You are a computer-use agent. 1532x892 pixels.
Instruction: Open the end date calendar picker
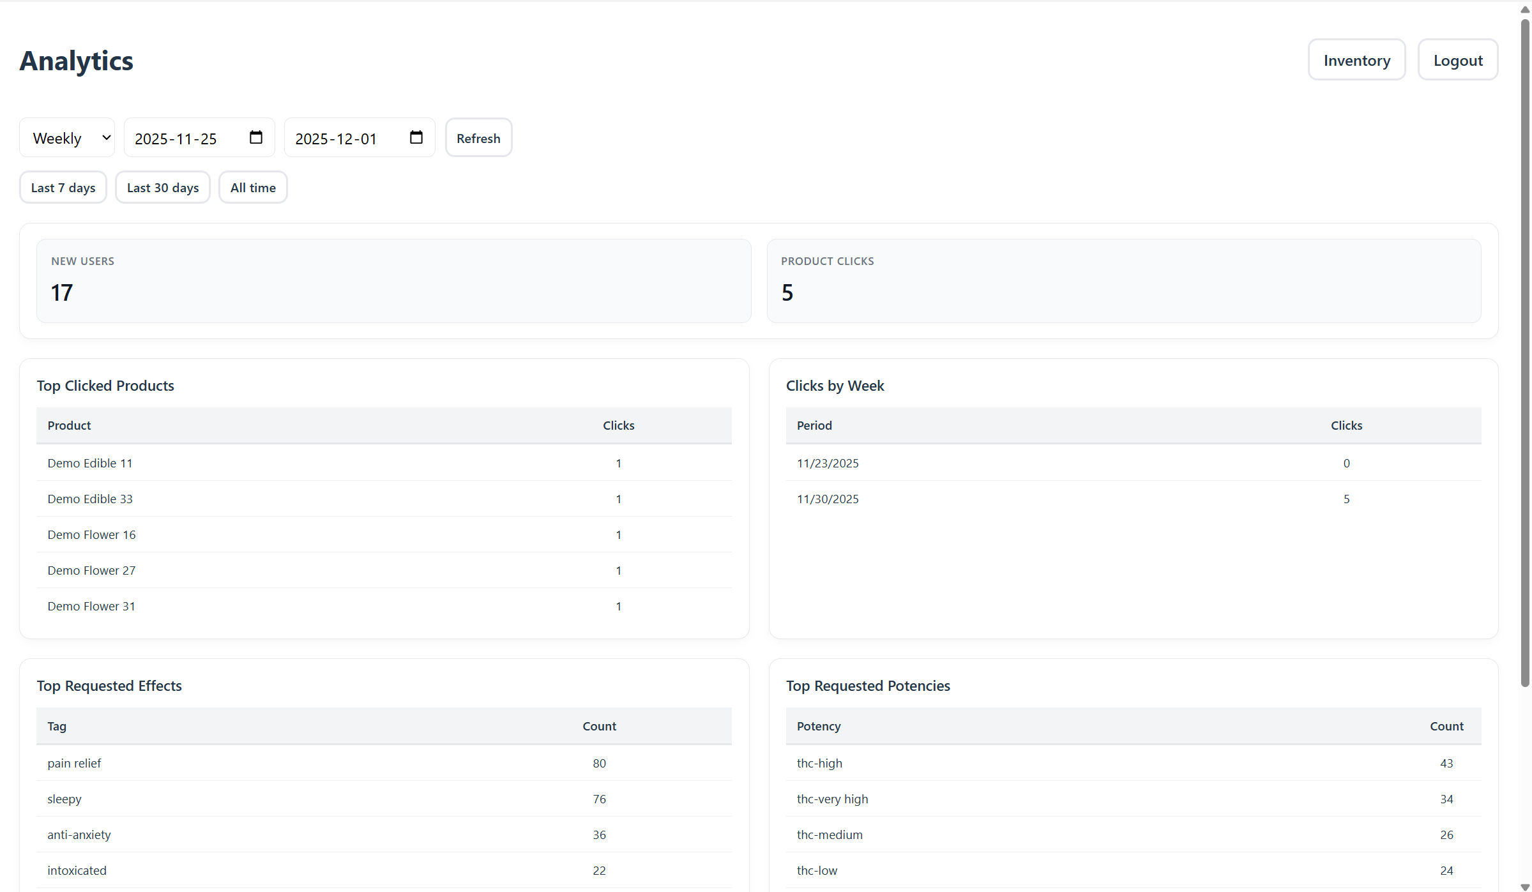click(416, 138)
